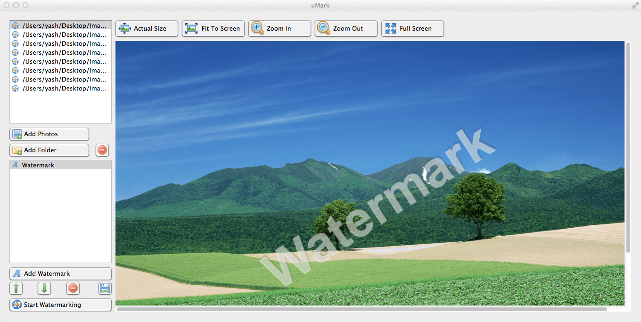Enter Full Screen preview mode

(412, 28)
